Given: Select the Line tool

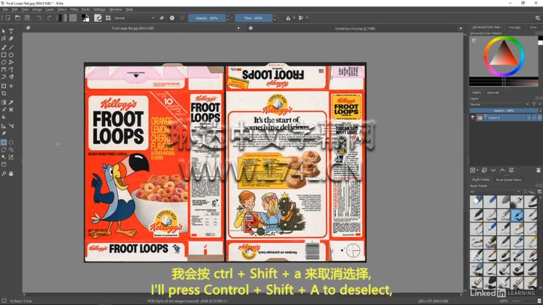Looking at the screenshot, I should (11, 48).
